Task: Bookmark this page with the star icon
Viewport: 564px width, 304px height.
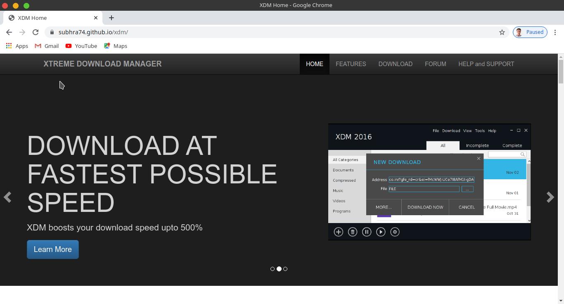Action: 502,32
